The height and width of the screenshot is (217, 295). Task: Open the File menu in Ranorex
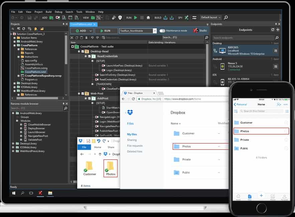click(13, 12)
